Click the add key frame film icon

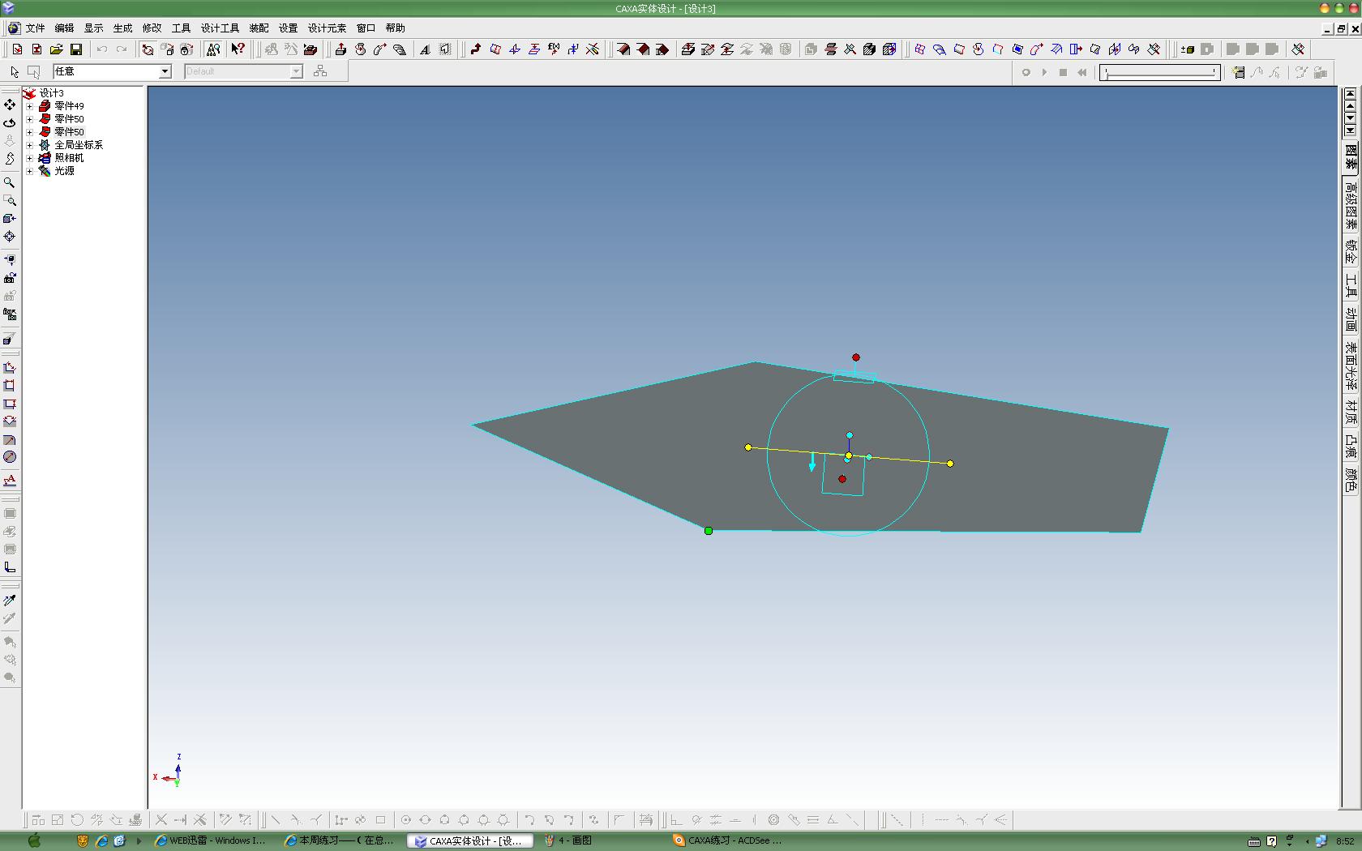1238,72
